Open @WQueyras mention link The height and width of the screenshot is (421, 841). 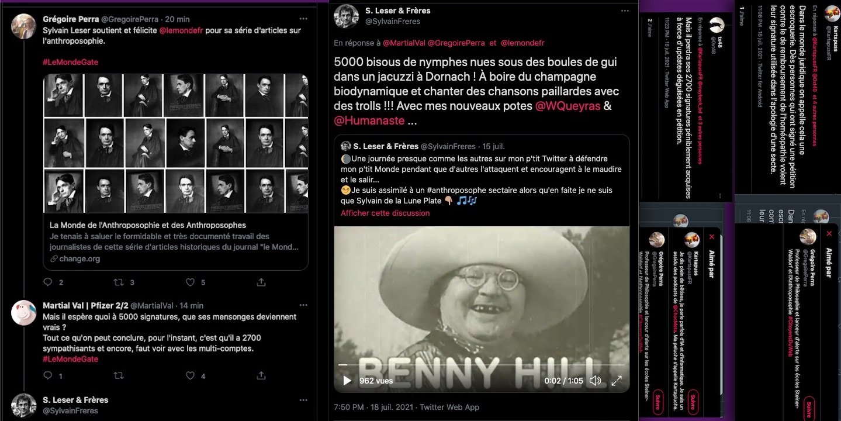pyautogui.click(x=567, y=106)
